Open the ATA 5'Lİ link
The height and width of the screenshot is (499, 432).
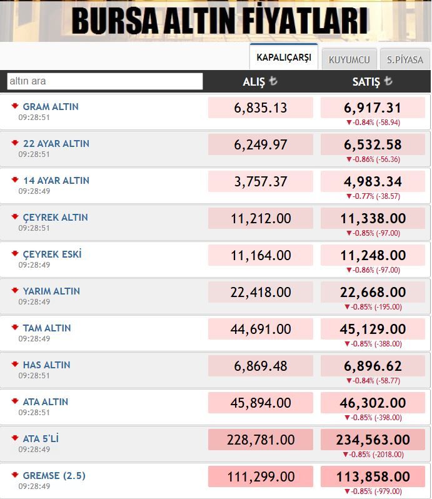tap(41, 439)
